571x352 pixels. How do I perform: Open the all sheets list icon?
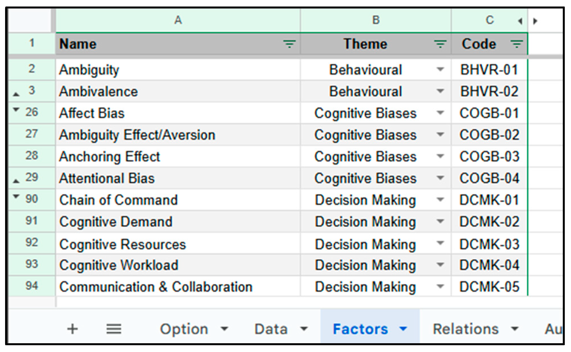114,329
